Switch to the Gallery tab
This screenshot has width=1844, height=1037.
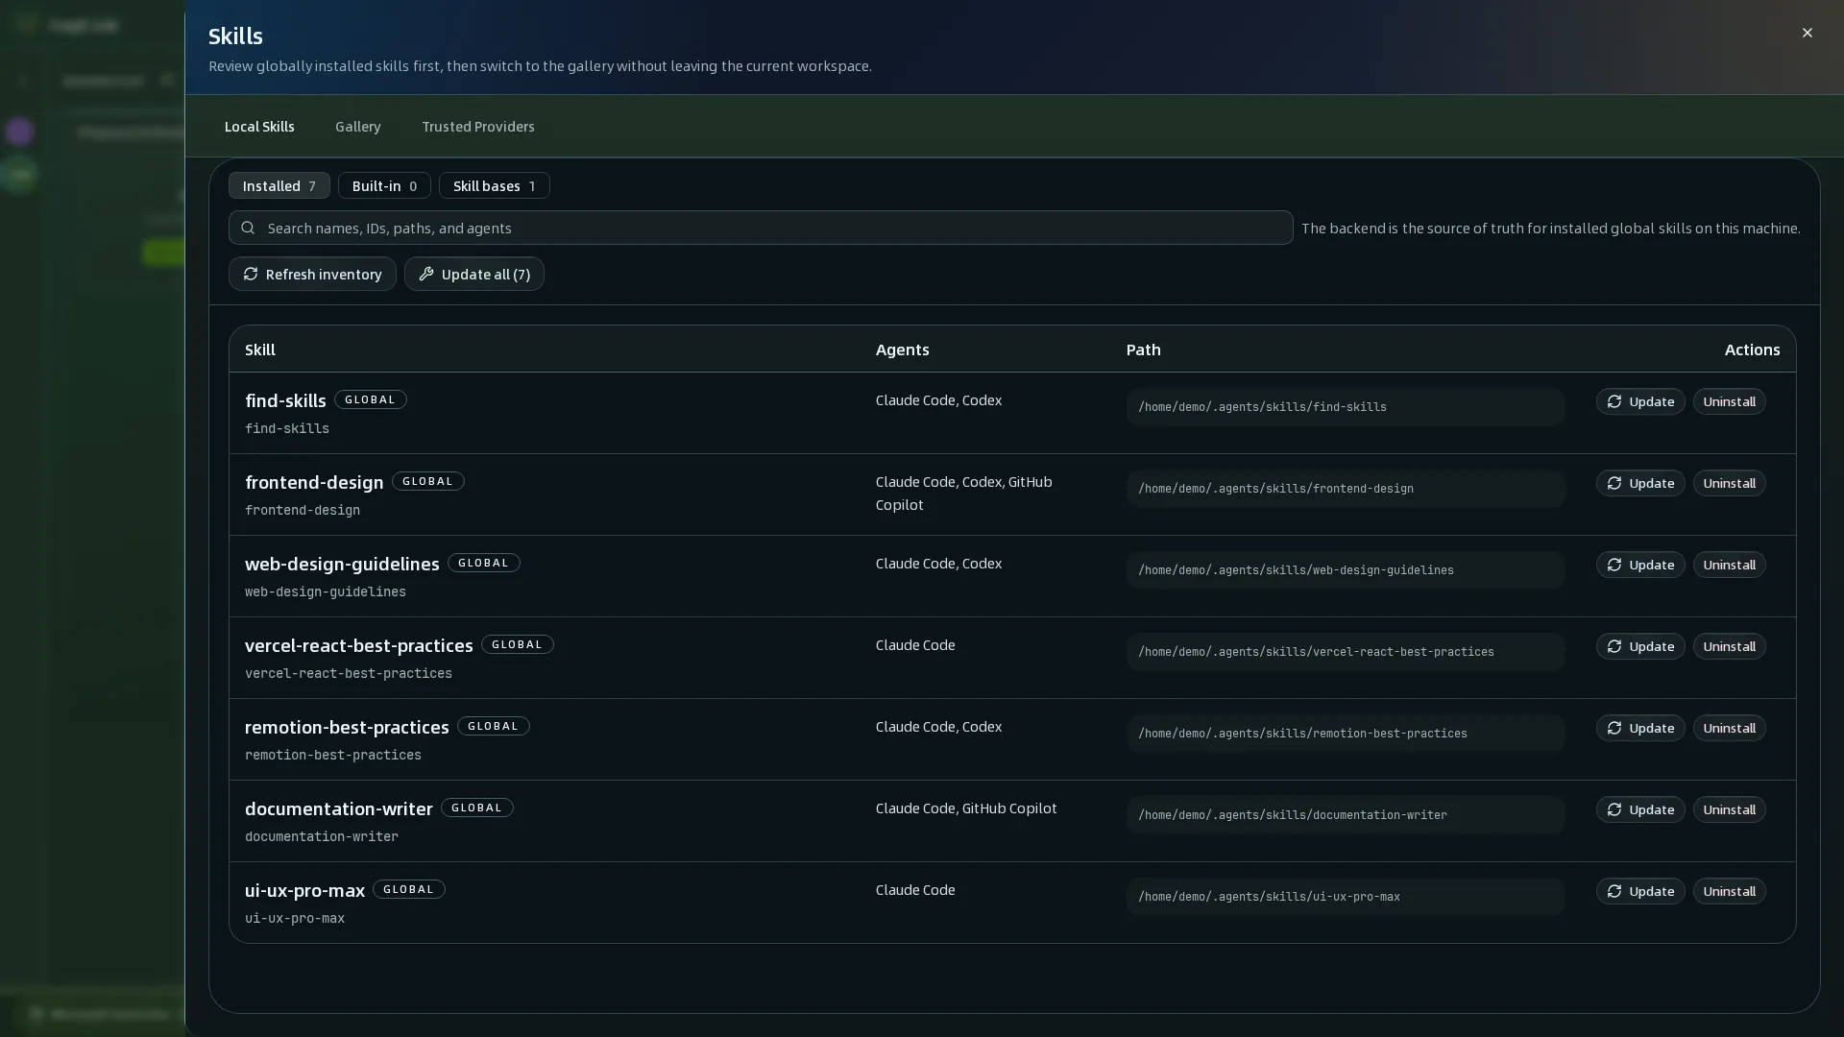tap(358, 127)
